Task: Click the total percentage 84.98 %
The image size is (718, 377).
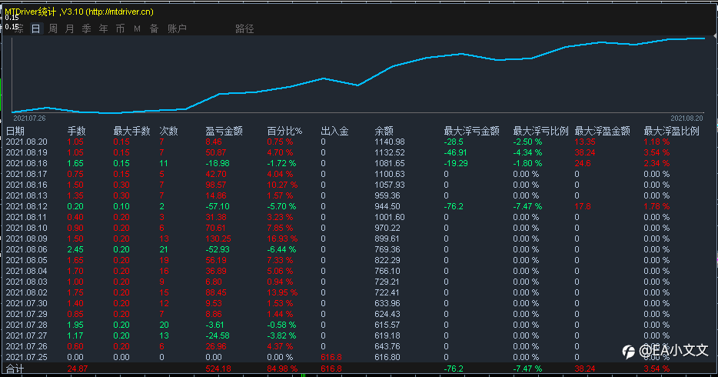Action: tap(282, 369)
